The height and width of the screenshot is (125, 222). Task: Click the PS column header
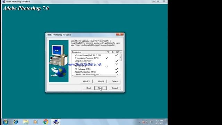pyautogui.click(x=108, y=52)
